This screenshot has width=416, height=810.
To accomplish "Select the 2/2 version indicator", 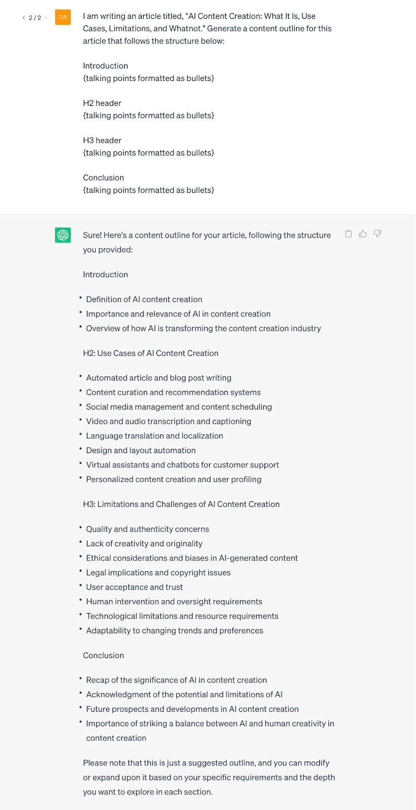I will [34, 17].
